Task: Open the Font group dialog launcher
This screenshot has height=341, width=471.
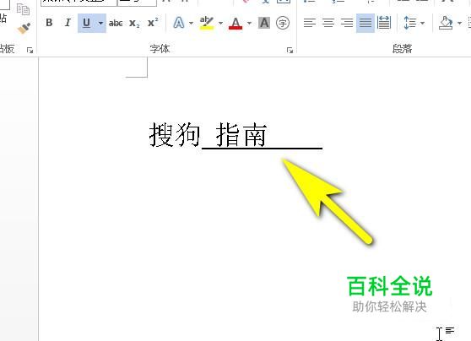Action: click(x=290, y=50)
